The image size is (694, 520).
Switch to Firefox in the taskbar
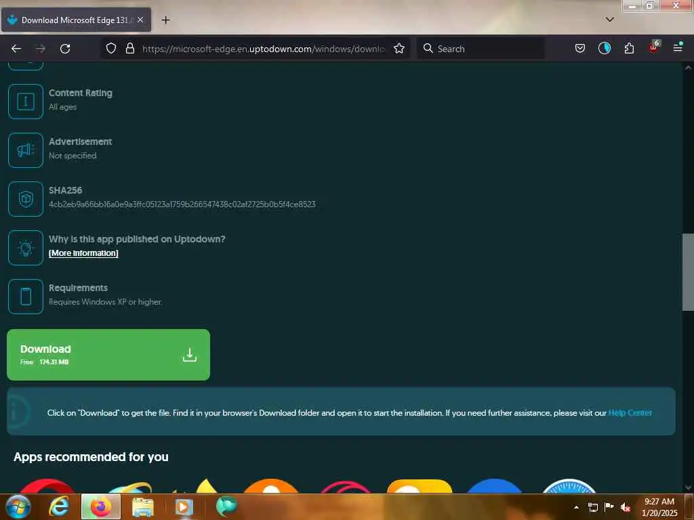[101, 506]
